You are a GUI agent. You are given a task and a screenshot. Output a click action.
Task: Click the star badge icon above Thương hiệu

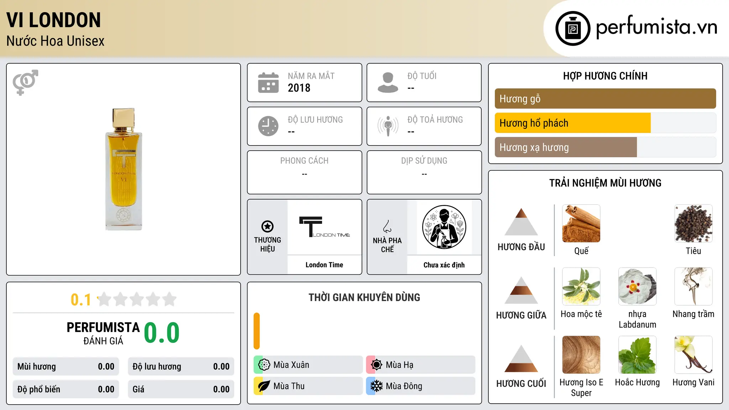[x=267, y=226]
